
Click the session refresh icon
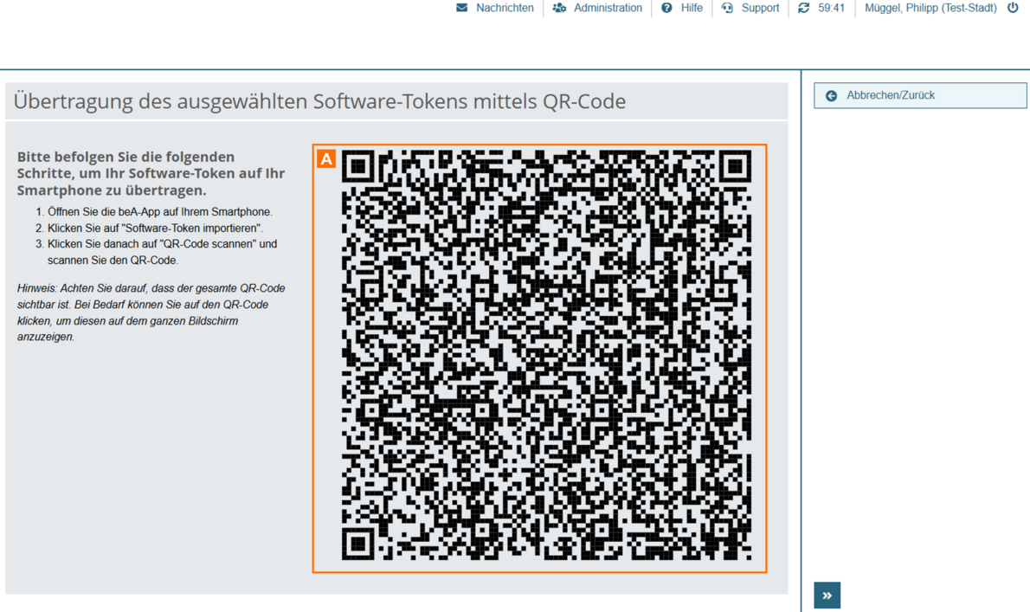pos(804,8)
